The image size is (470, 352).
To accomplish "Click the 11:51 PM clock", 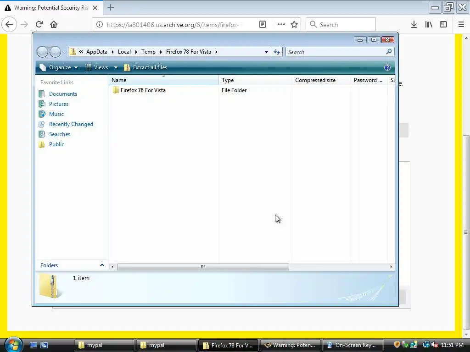I will [452, 345].
